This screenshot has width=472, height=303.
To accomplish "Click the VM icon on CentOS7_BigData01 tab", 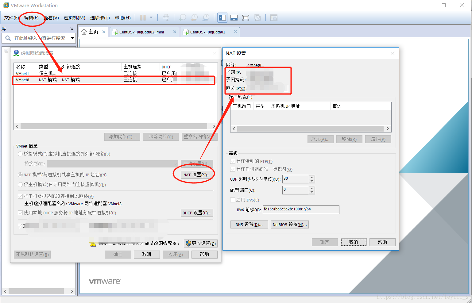I will click(186, 32).
